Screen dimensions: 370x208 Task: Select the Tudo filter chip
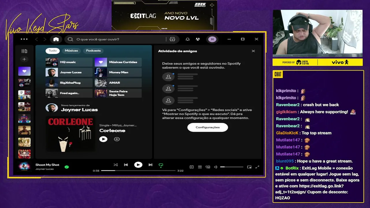click(x=53, y=51)
